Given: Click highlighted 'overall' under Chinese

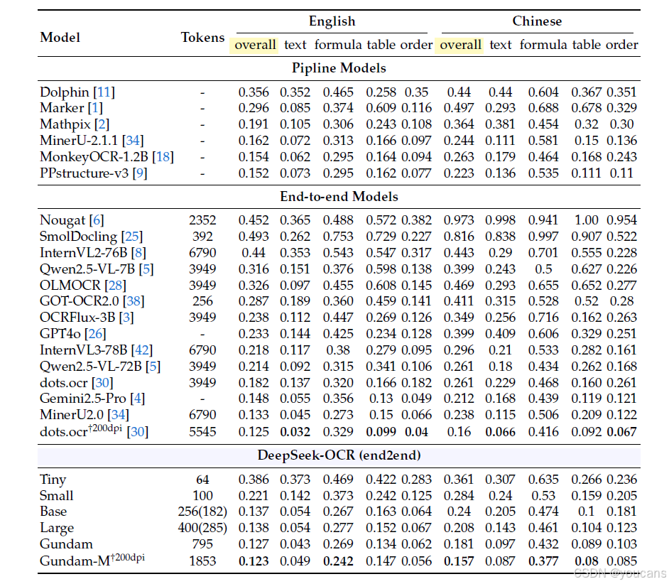Looking at the screenshot, I should 460,45.
